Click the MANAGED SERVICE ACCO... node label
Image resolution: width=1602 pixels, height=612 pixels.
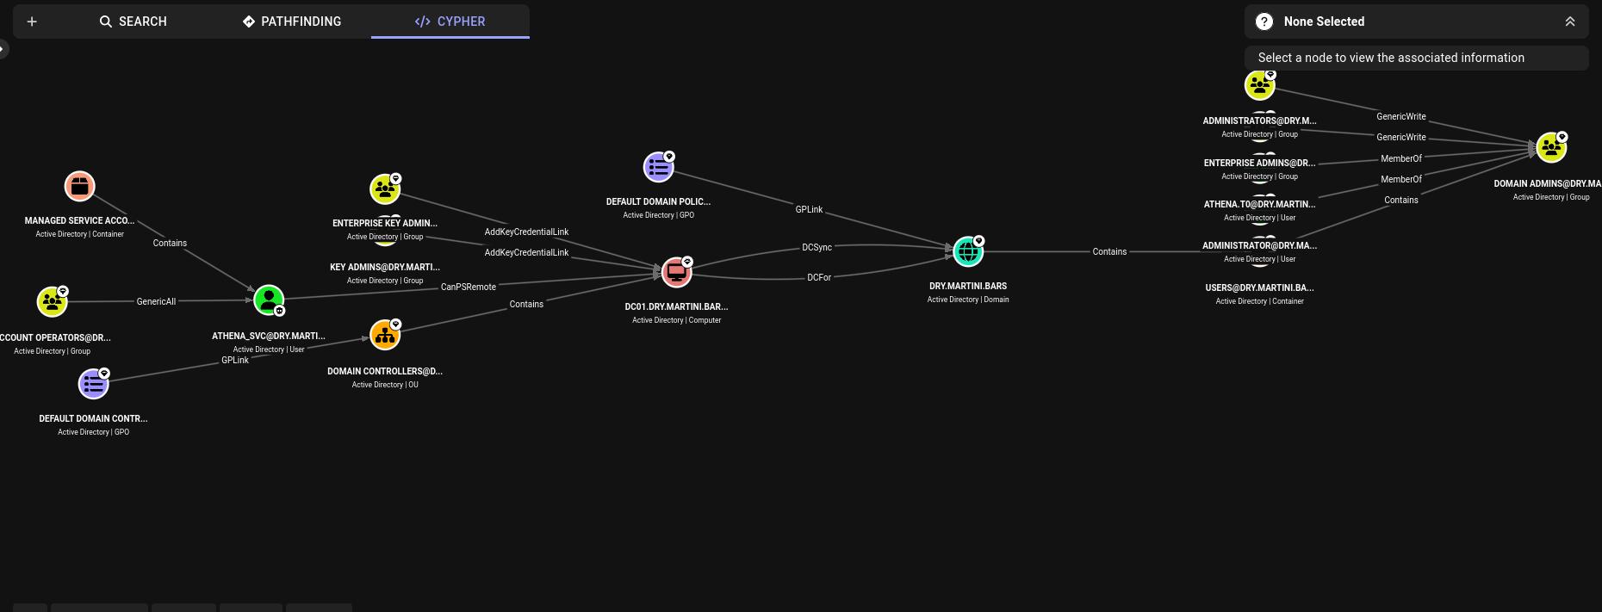point(80,220)
